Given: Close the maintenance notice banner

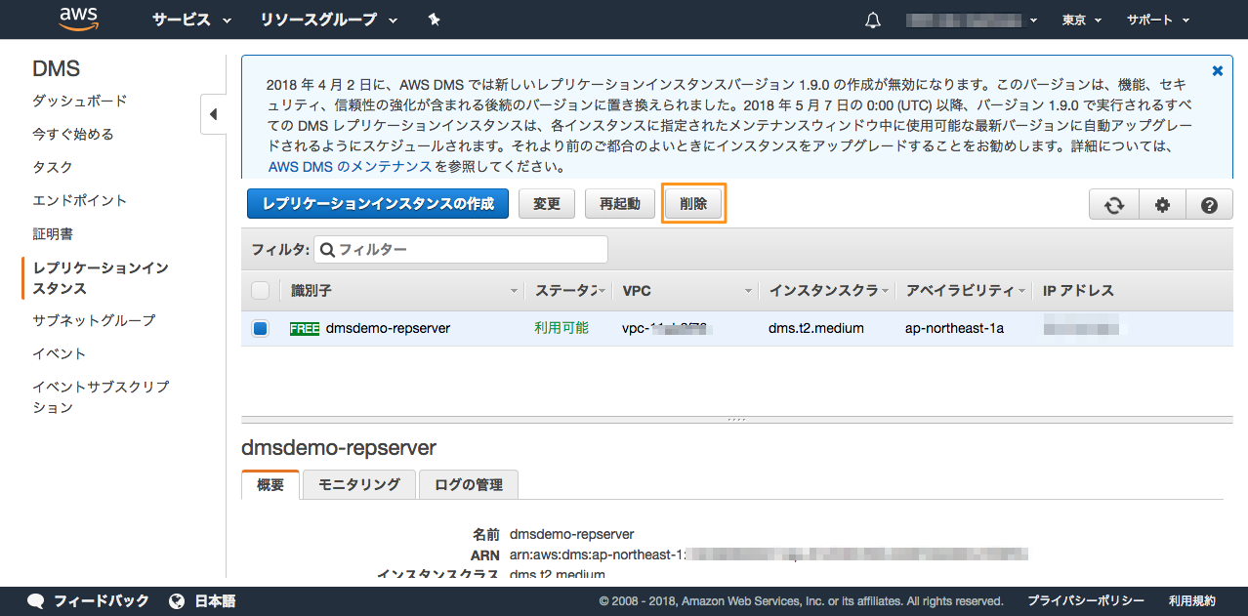Looking at the screenshot, I should 1217,70.
